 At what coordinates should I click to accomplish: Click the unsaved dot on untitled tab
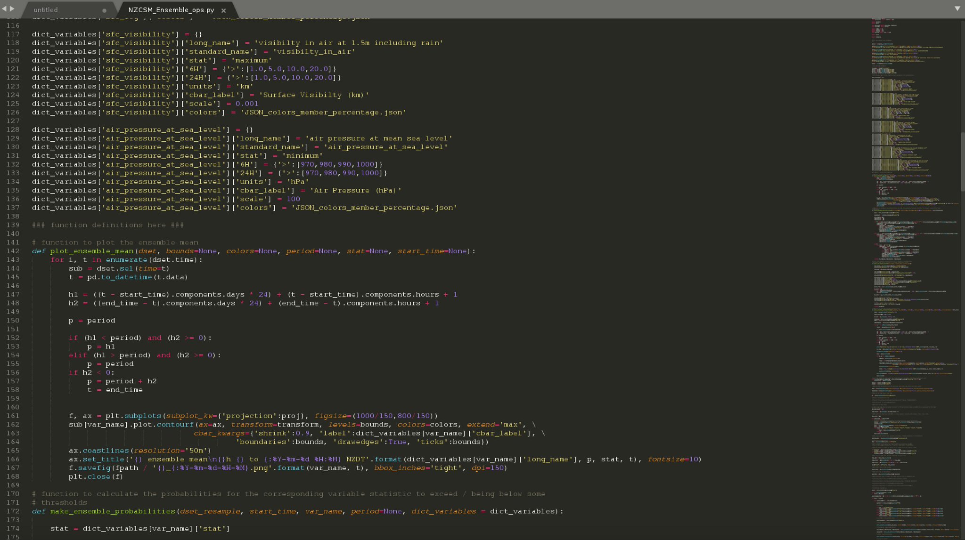pos(104,10)
